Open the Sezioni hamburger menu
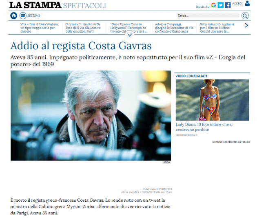 click(23, 15)
